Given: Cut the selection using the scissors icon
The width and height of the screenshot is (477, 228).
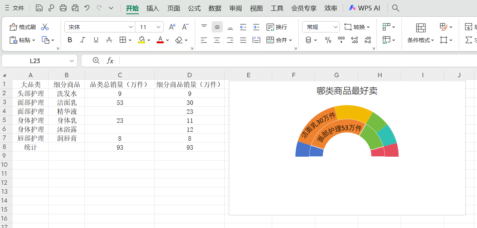Looking at the screenshot, I should coord(45,27).
